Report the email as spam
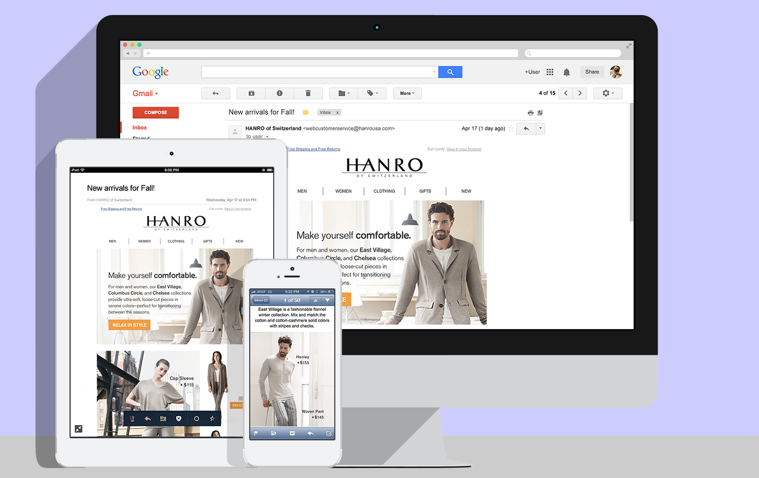The image size is (759, 478). [279, 94]
